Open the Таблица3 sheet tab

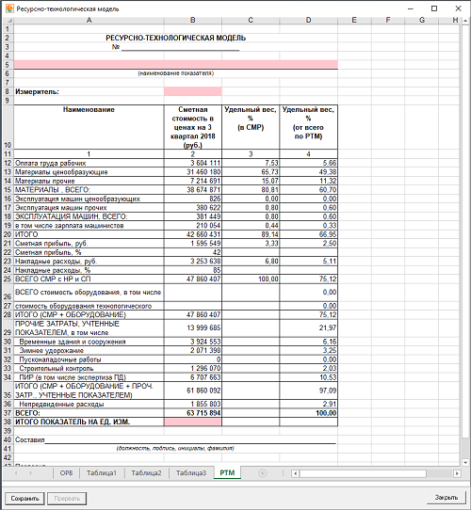tap(191, 473)
